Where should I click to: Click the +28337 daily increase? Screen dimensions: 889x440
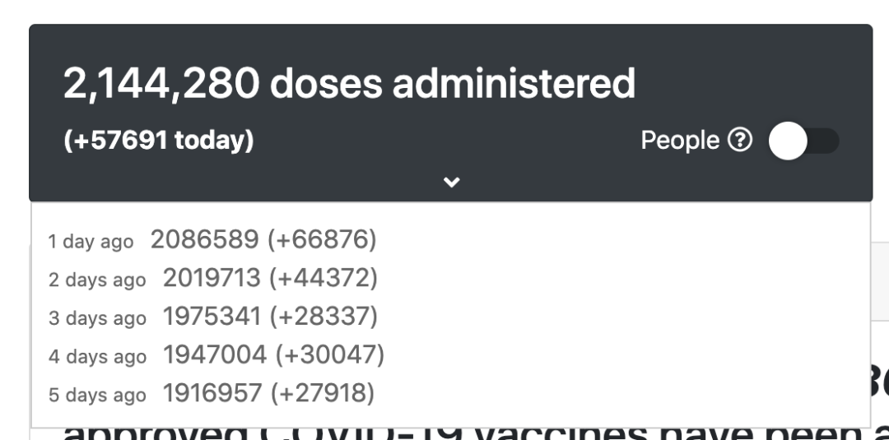coord(323,317)
